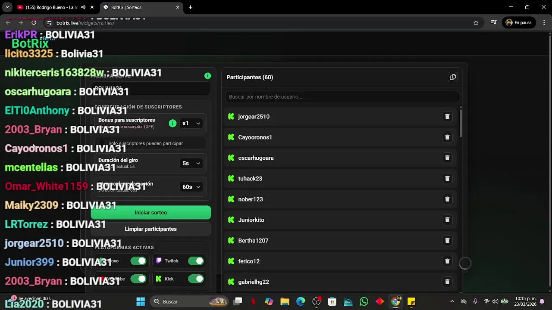The height and width of the screenshot is (310, 552).
Task: Toggle the YouTube platform switch
Action: [138, 279]
